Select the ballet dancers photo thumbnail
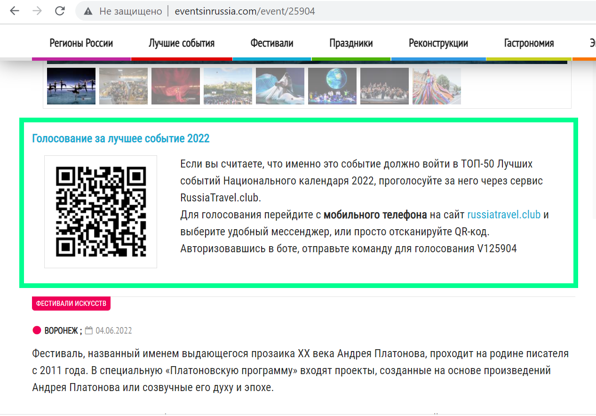The width and height of the screenshot is (596, 416). click(x=71, y=86)
